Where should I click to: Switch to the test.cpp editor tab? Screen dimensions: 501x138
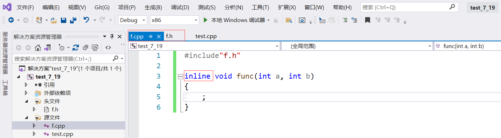(x=206, y=36)
